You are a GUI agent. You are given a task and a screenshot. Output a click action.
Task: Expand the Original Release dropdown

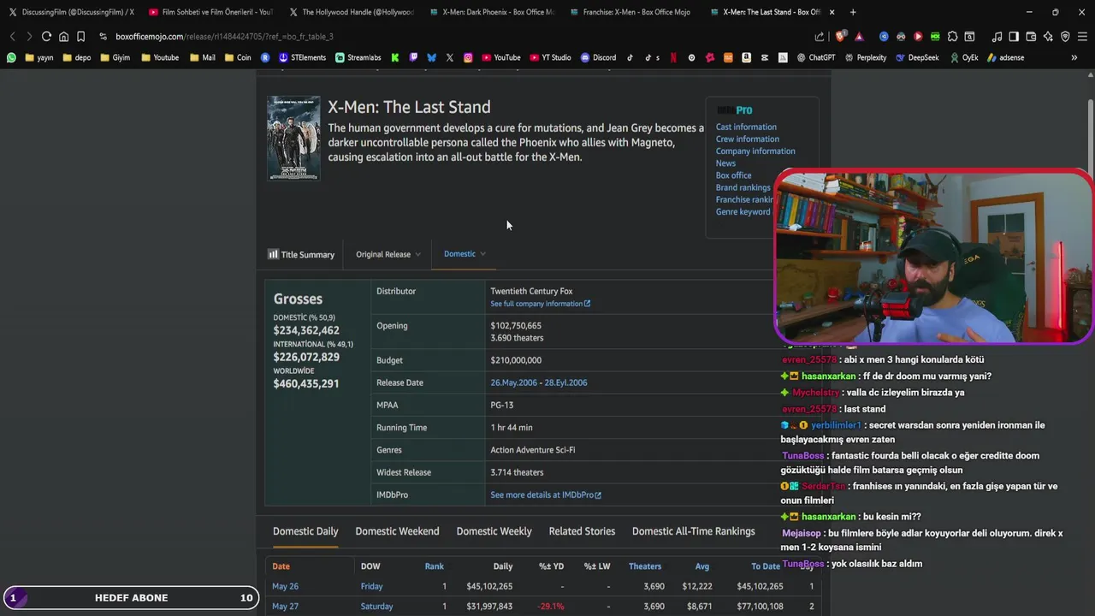(388, 254)
